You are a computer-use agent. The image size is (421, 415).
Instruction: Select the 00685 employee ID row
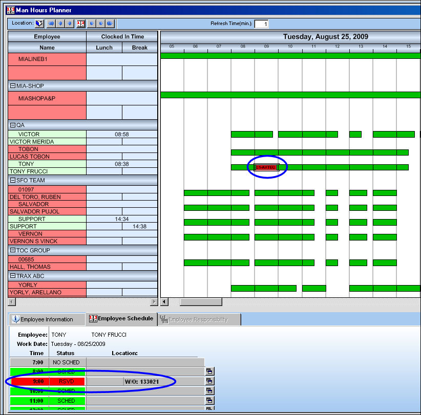click(47, 259)
